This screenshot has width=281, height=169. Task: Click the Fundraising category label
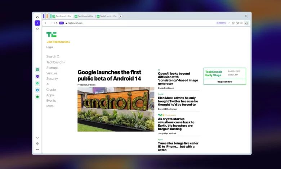tap(170, 115)
